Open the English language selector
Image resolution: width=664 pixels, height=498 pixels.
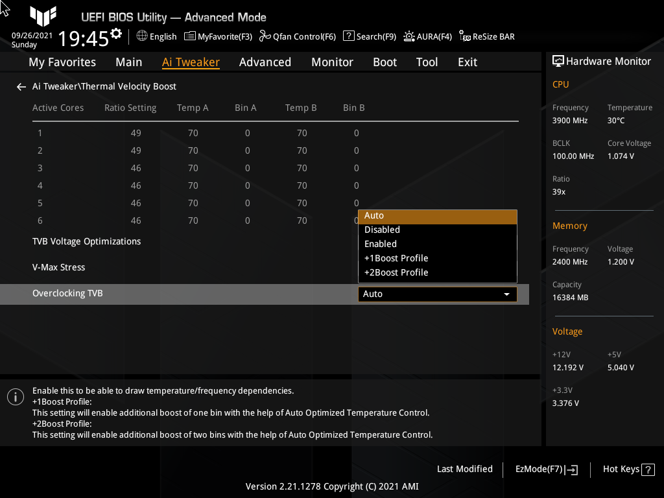pyautogui.click(x=156, y=36)
